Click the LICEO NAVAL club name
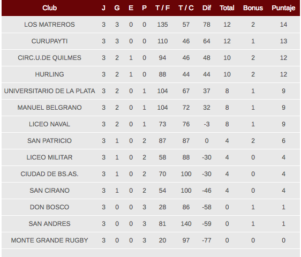The width and height of the screenshot is (301, 257). click(x=49, y=124)
